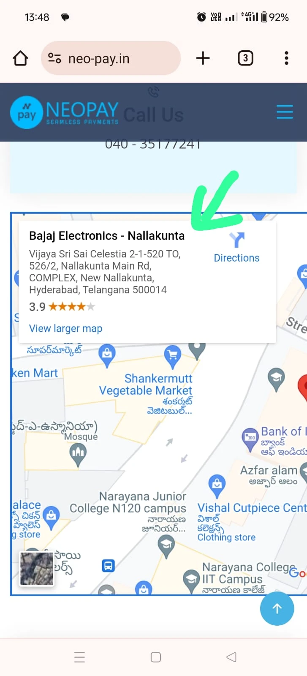Switch to satellite view thumbnail
This screenshot has width=307, height=676.
[37, 569]
